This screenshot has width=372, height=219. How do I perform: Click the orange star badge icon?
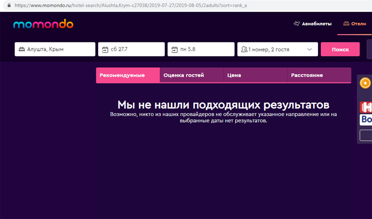pyautogui.click(x=366, y=83)
